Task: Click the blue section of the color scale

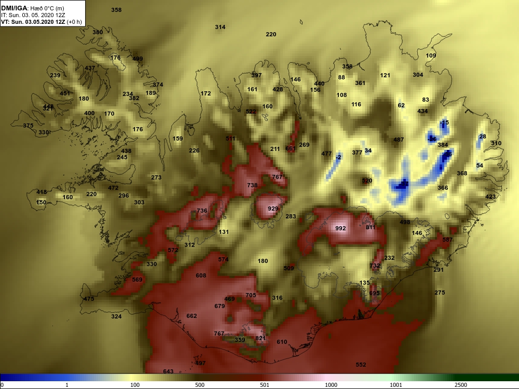Action: tap(33, 378)
